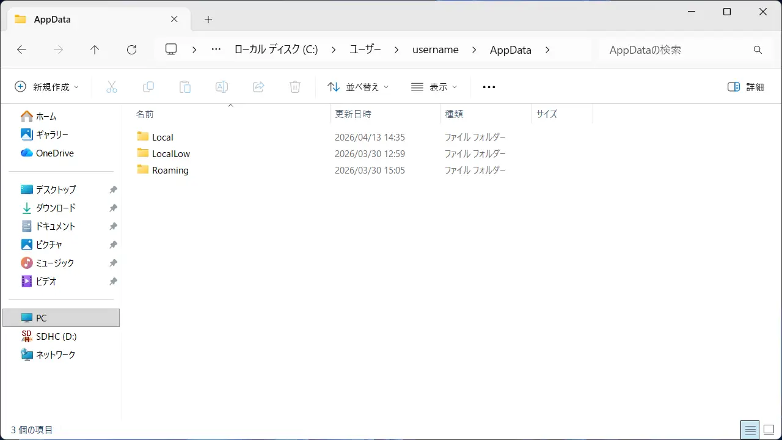Close the AppData tab
The width and height of the screenshot is (782, 440).
click(174, 19)
